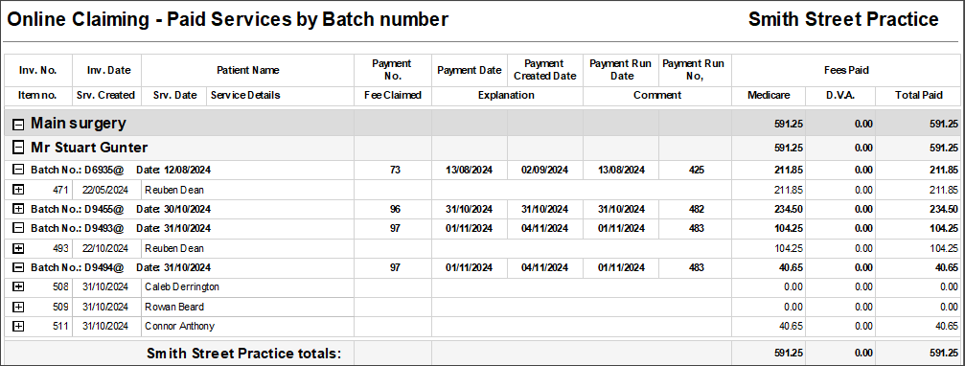Select the Payment Run Date header

click(x=621, y=70)
